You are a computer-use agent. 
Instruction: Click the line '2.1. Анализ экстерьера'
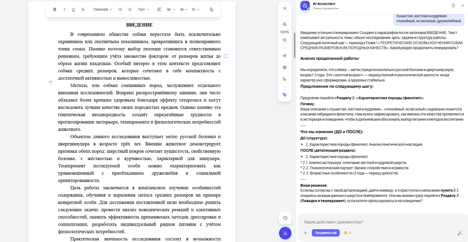click(x=353, y=162)
